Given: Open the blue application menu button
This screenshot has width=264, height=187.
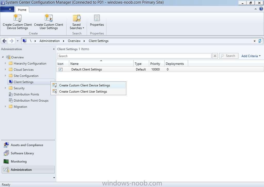Looking at the screenshot, I should tap(7, 9).
